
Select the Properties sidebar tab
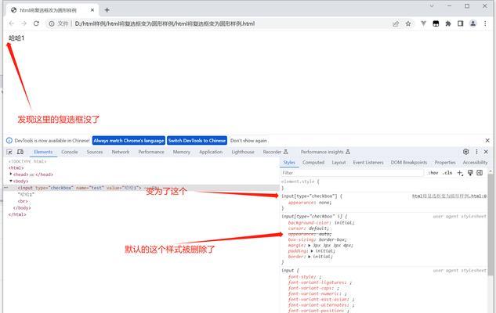pos(445,162)
